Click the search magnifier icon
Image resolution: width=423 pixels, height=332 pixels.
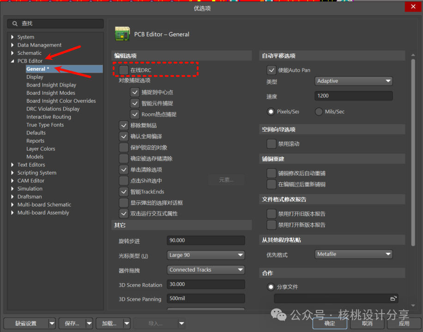click(15, 23)
